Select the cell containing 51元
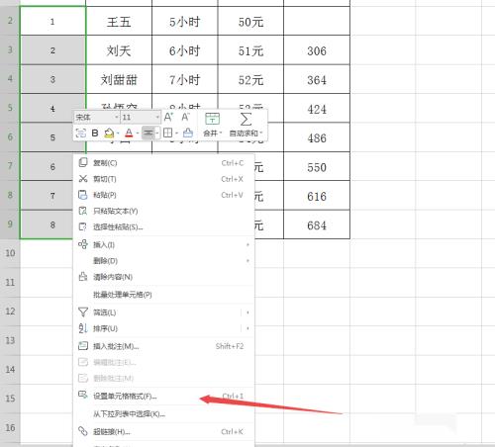This screenshot has width=495, height=447. point(250,50)
